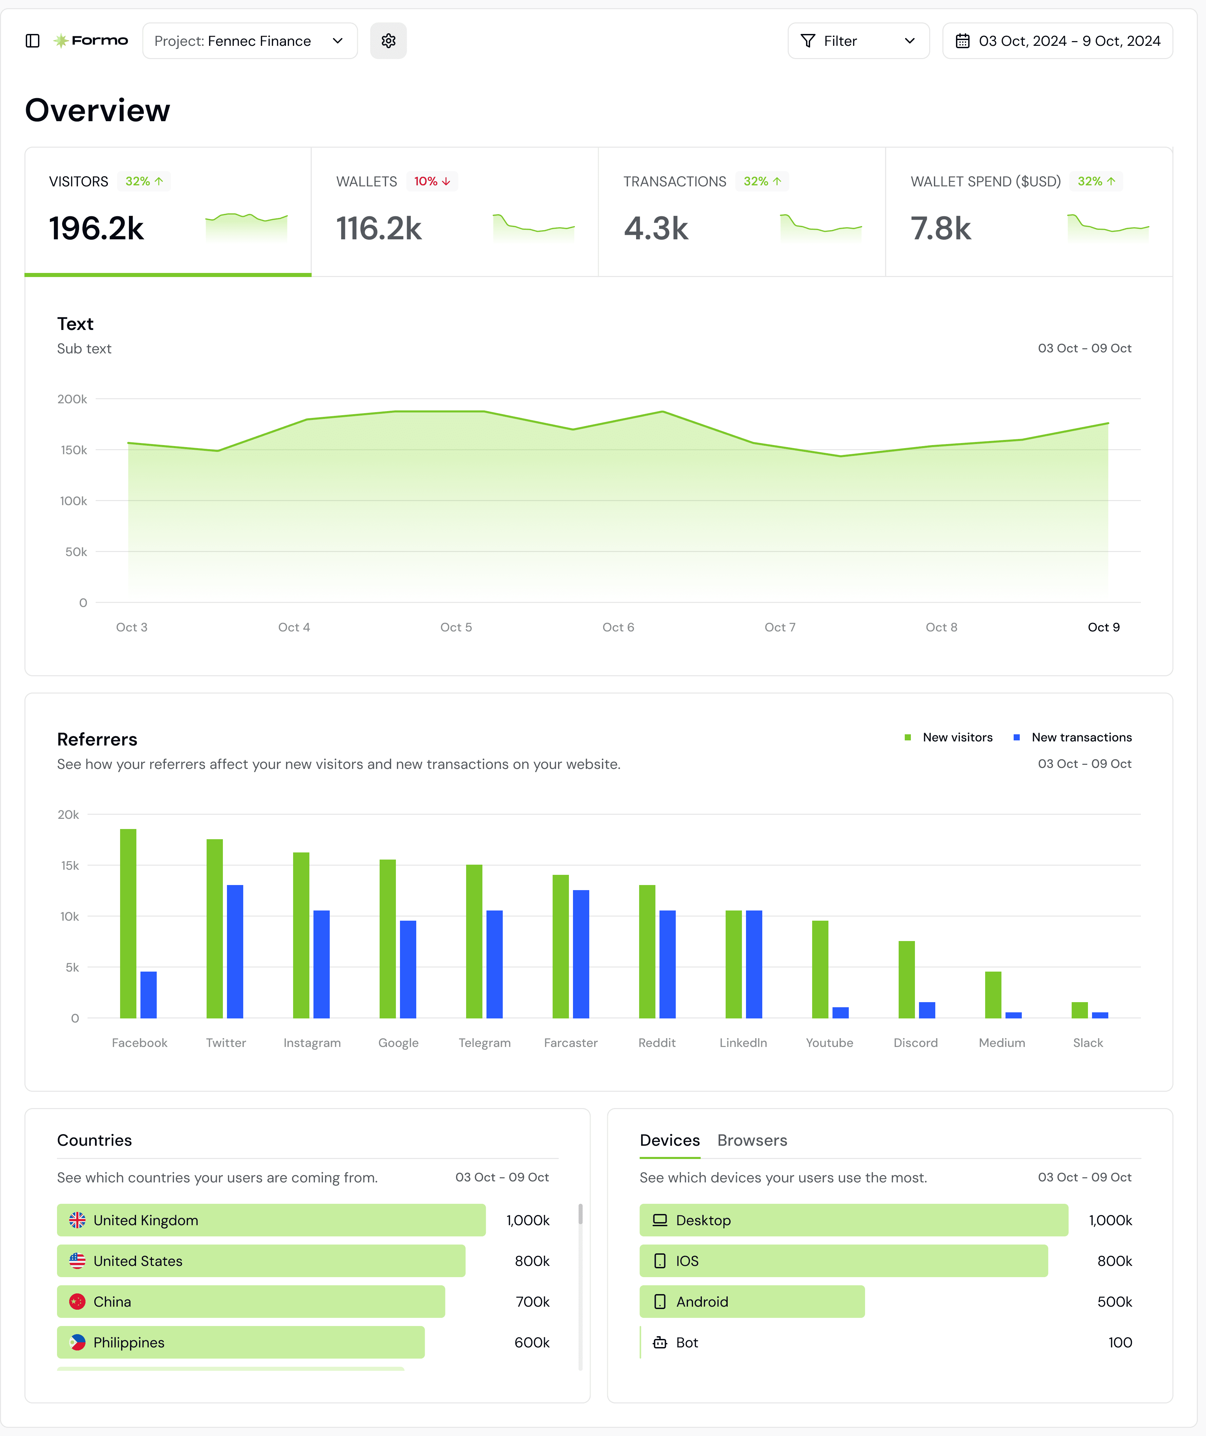Click the Visitors sparkline chart
The height and width of the screenshot is (1436, 1206).
click(x=246, y=228)
